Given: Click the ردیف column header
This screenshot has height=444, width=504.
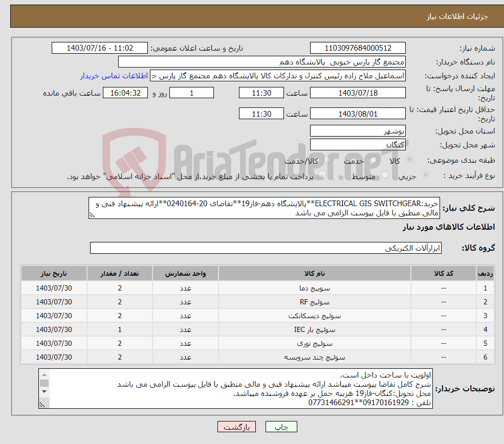Looking at the screenshot, I should pos(486,273).
